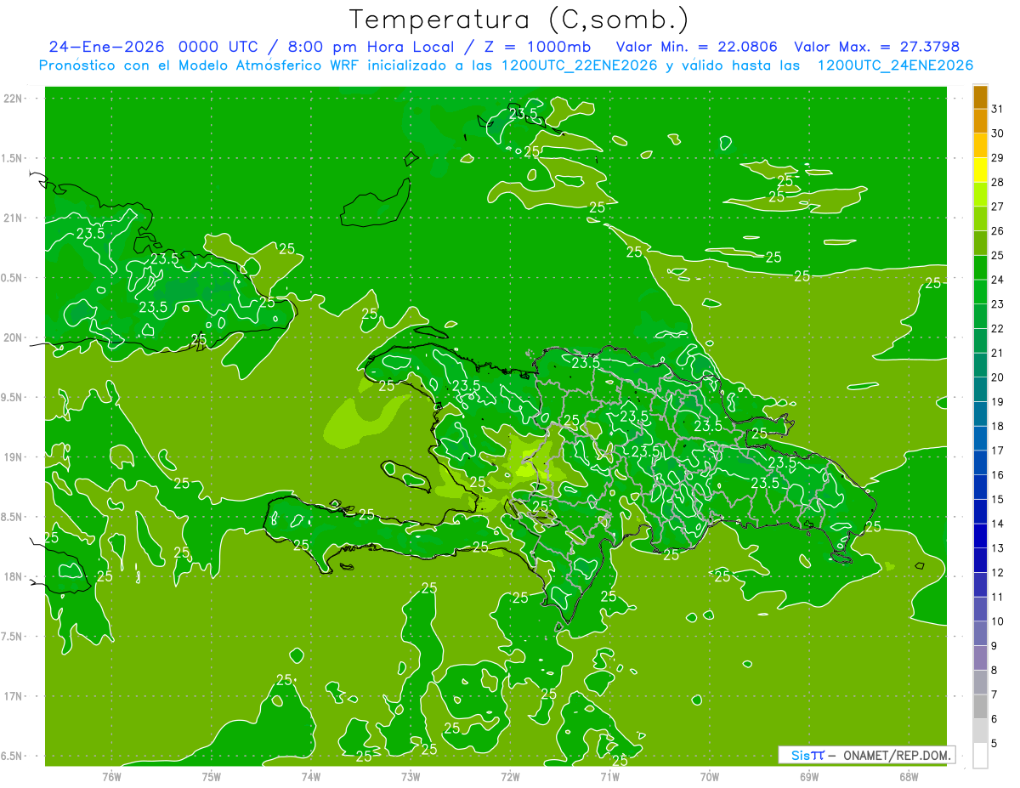Image resolution: width=1020 pixels, height=788 pixels.
Task: Click the 1200UTC_22ENE2026 initialization text
Action: (x=580, y=65)
